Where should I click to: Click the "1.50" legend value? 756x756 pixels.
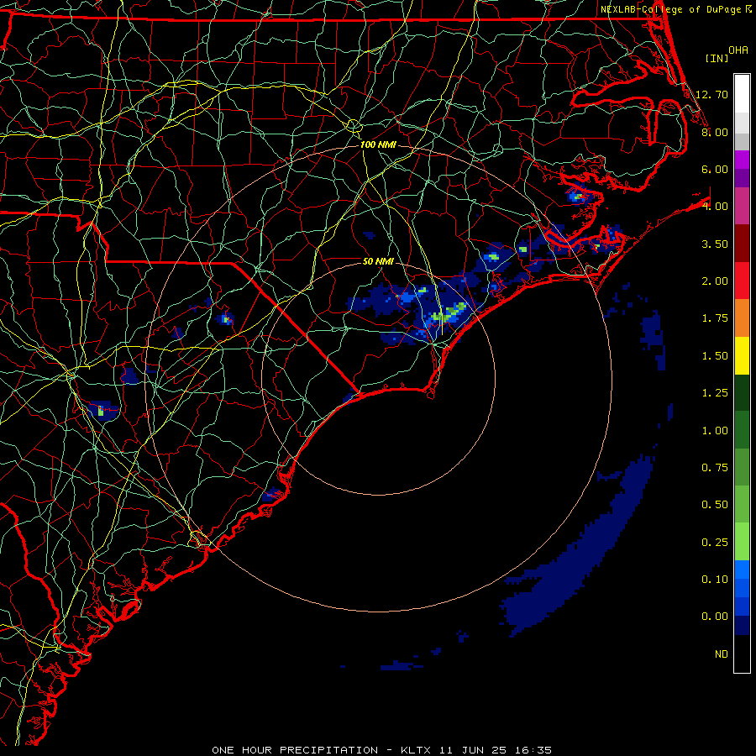click(x=715, y=356)
